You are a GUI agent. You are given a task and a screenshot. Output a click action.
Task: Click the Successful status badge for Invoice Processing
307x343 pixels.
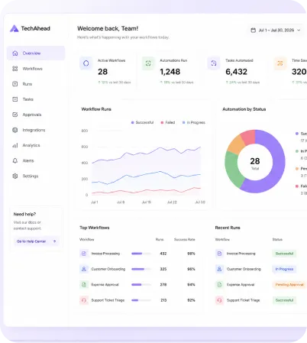(x=284, y=254)
